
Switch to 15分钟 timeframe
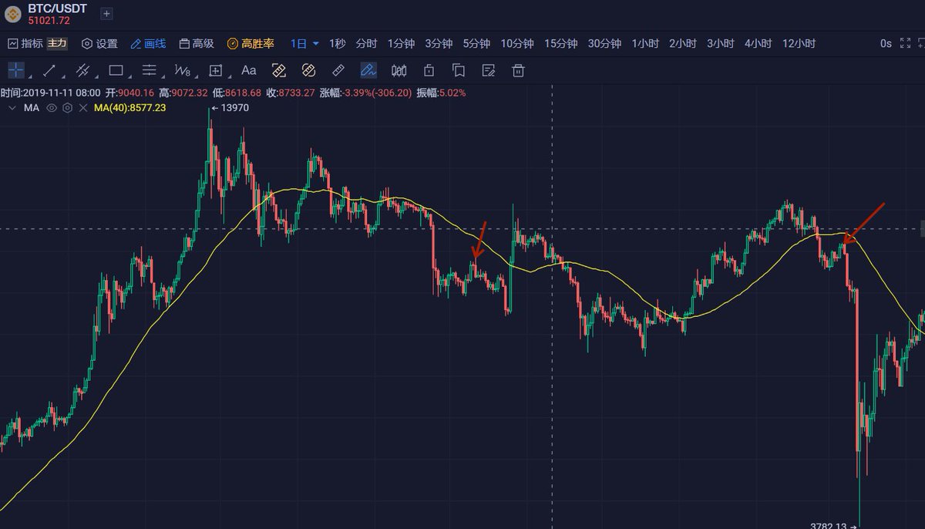click(561, 44)
